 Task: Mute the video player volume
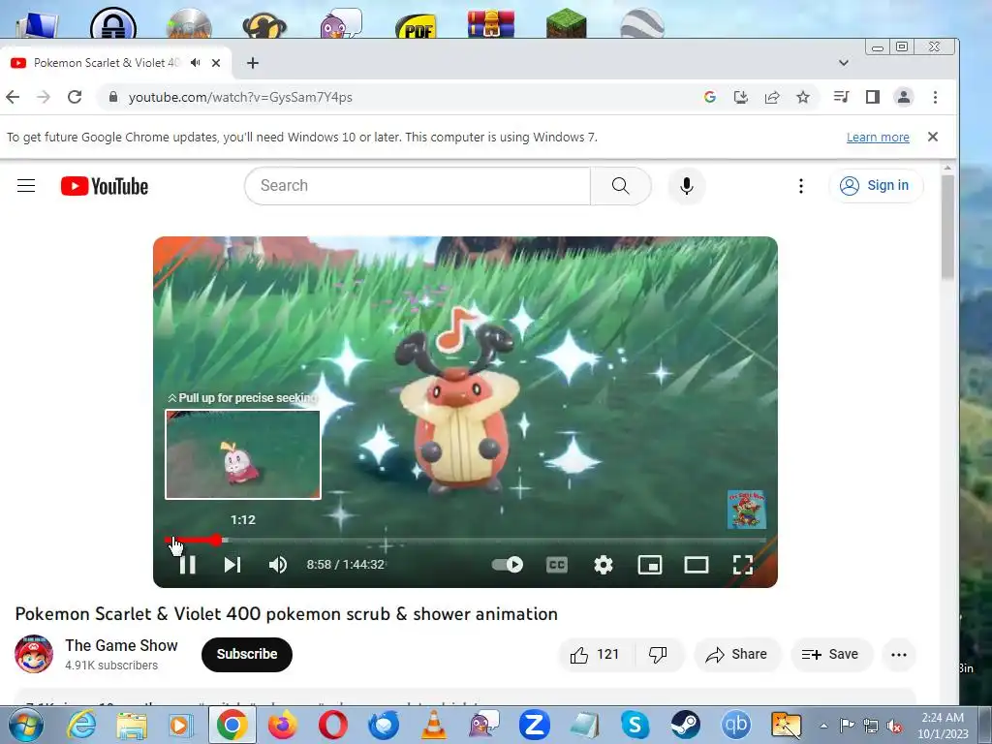[278, 565]
